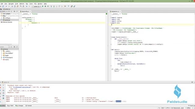This screenshot has height=109, width=195.
Task: Click the Redo arrow icon in toolbar
Action: point(9,6)
